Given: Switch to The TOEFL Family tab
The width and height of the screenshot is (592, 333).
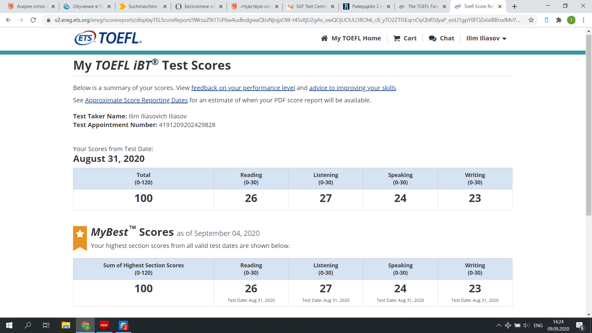Looking at the screenshot, I should pos(421,6).
